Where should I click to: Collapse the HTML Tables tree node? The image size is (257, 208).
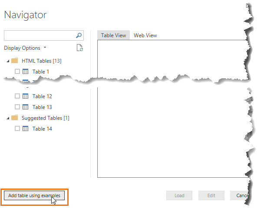pyautogui.click(x=8, y=61)
